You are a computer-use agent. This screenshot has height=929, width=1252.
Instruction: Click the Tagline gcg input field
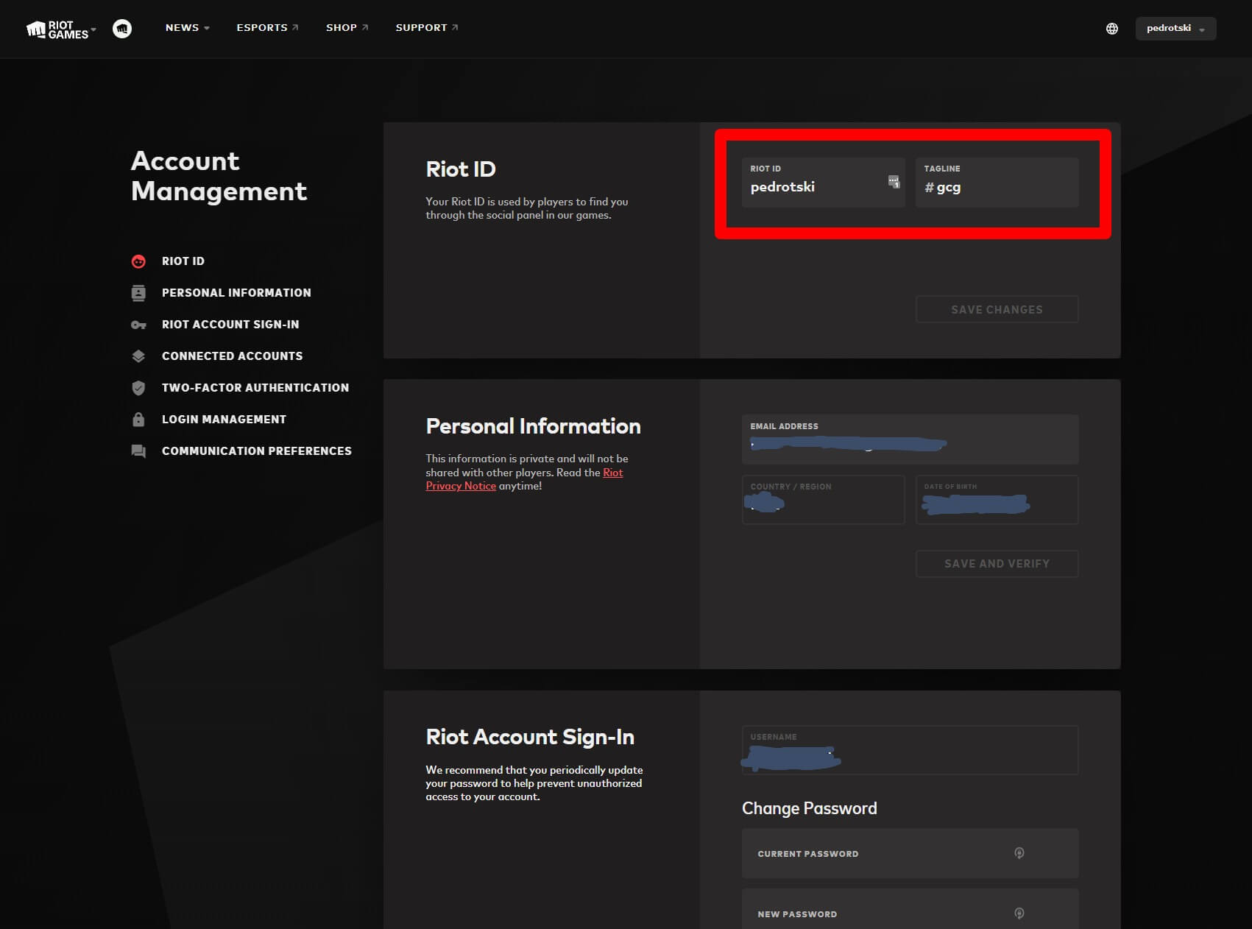coord(997,183)
